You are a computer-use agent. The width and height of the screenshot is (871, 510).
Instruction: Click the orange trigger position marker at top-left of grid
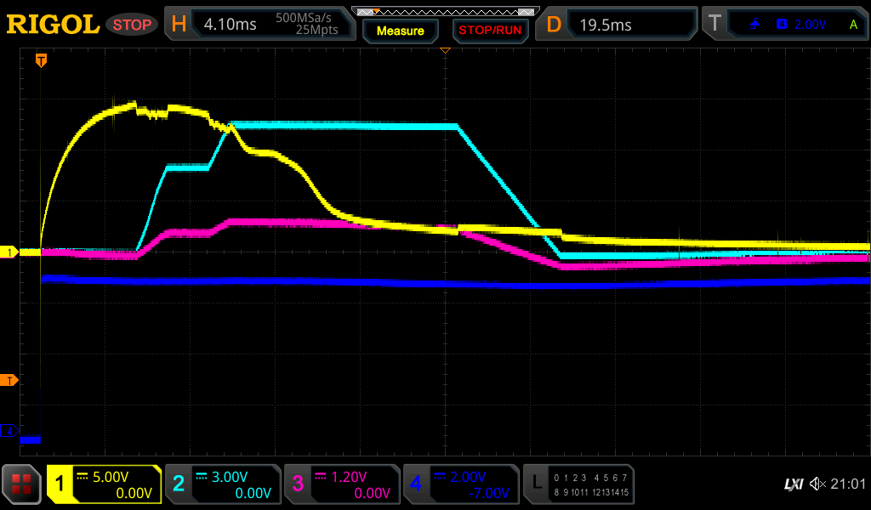coord(40,60)
